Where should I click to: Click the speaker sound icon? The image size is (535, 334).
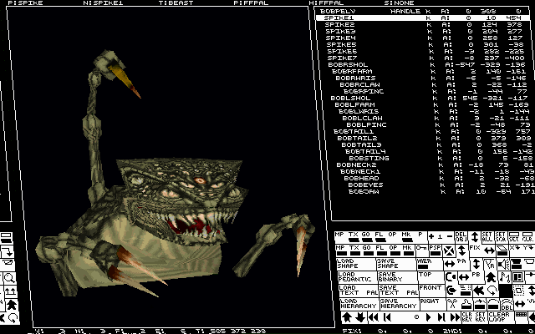point(503,264)
